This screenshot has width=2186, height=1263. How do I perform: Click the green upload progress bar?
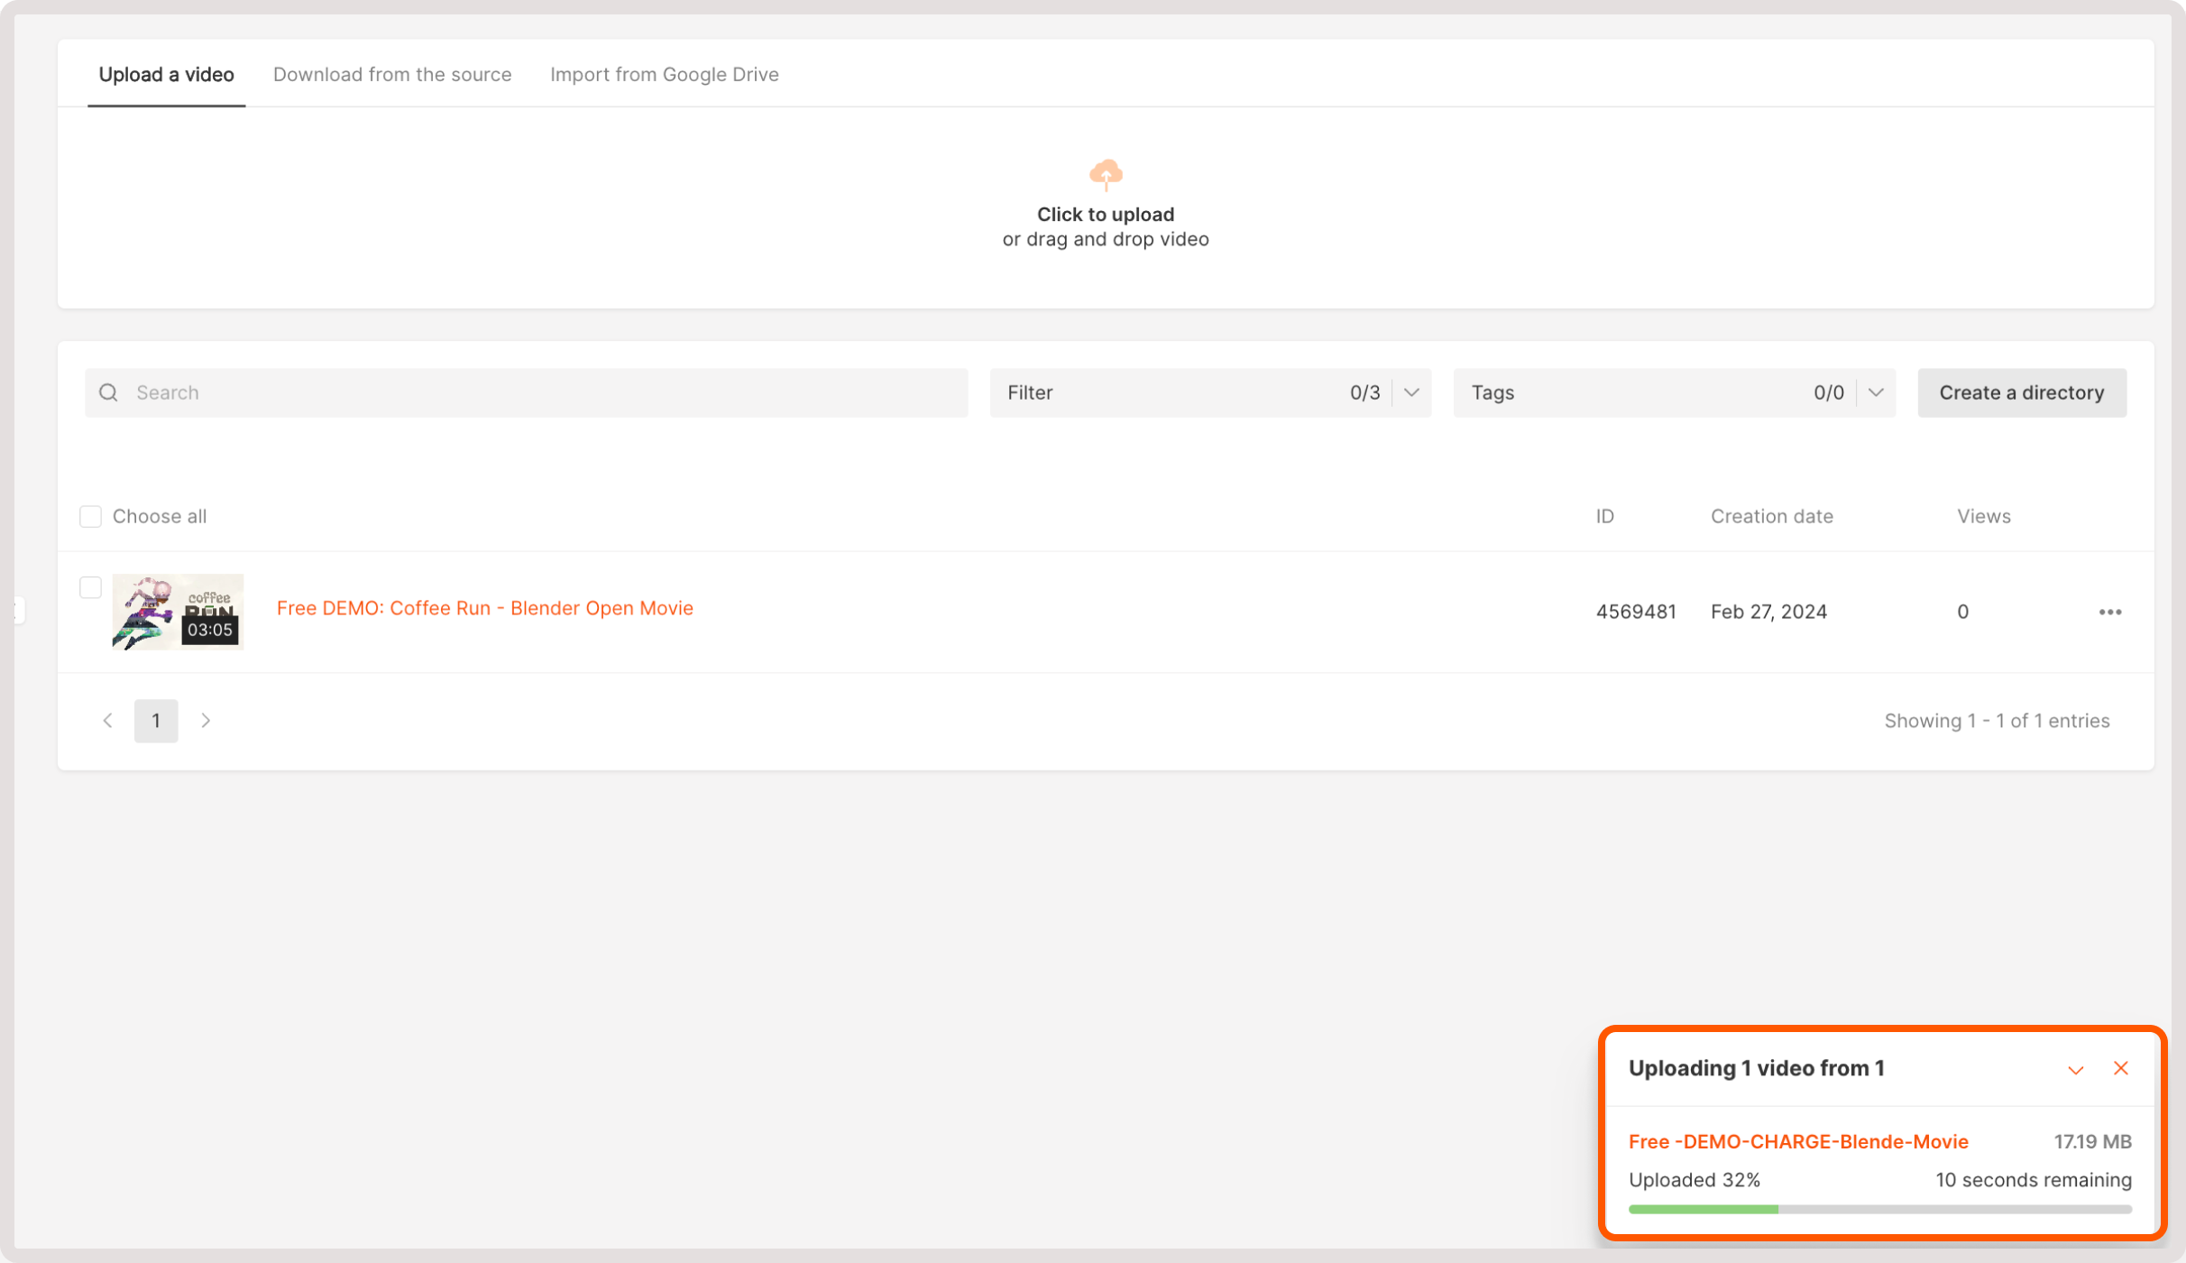(1703, 1209)
